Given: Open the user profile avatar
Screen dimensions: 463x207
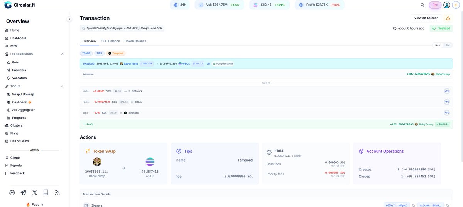Looking at the screenshot, I should (447, 5).
